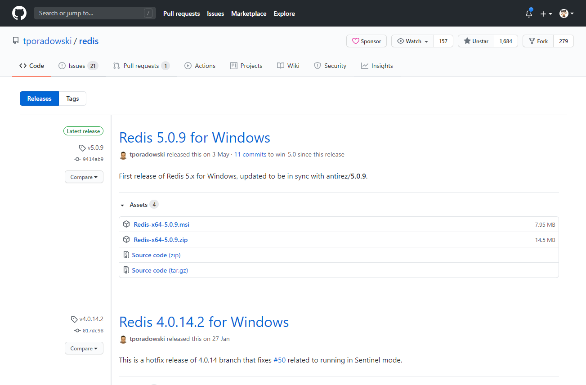Viewport: 586px width, 385px height.
Task: Click tporadowski avatar on the 5.0.9 release
Action: point(123,155)
